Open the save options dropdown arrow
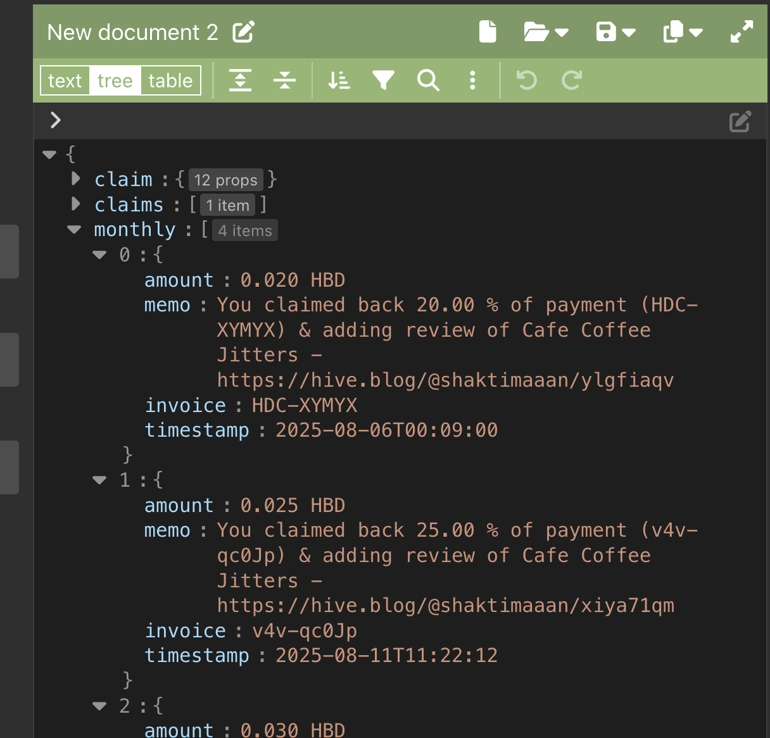 (629, 32)
